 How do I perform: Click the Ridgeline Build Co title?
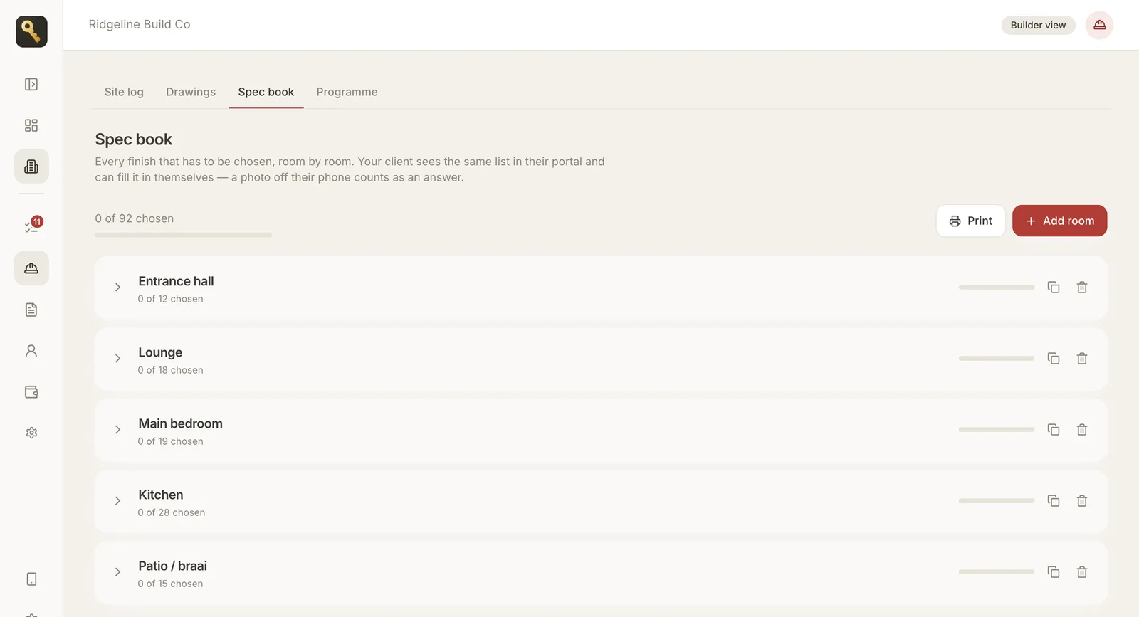click(140, 24)
